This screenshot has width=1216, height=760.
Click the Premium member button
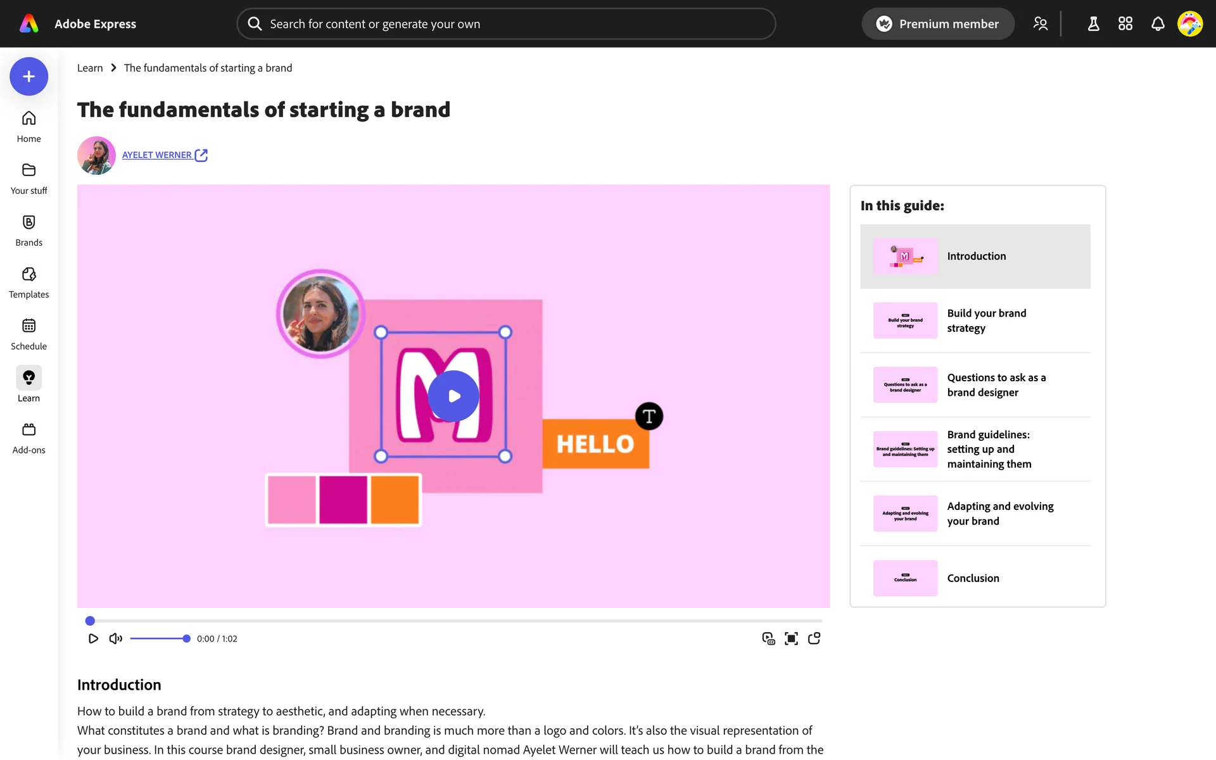click(x=937, y=24)
